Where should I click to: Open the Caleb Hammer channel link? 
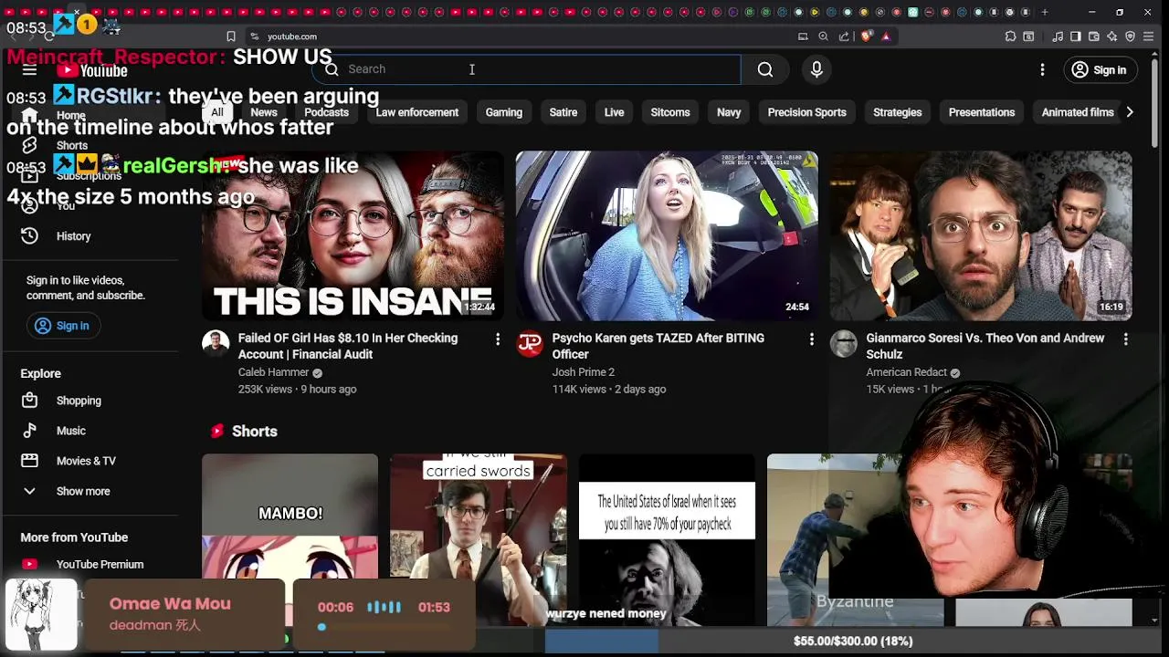click(x=274, y=372)
